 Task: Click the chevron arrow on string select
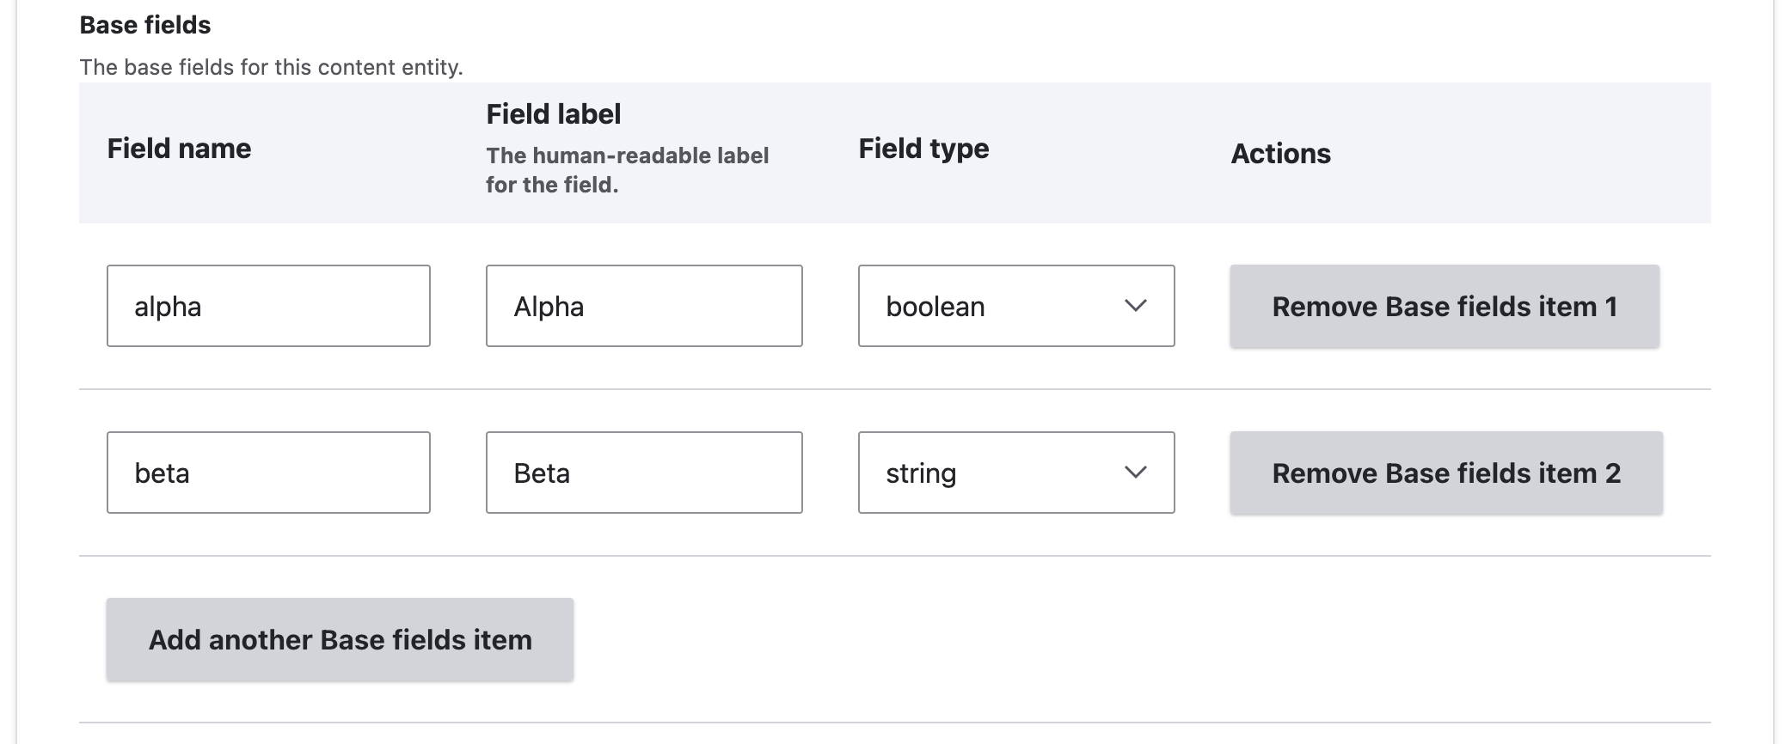pyautogui.click(x=1135, y=473)
